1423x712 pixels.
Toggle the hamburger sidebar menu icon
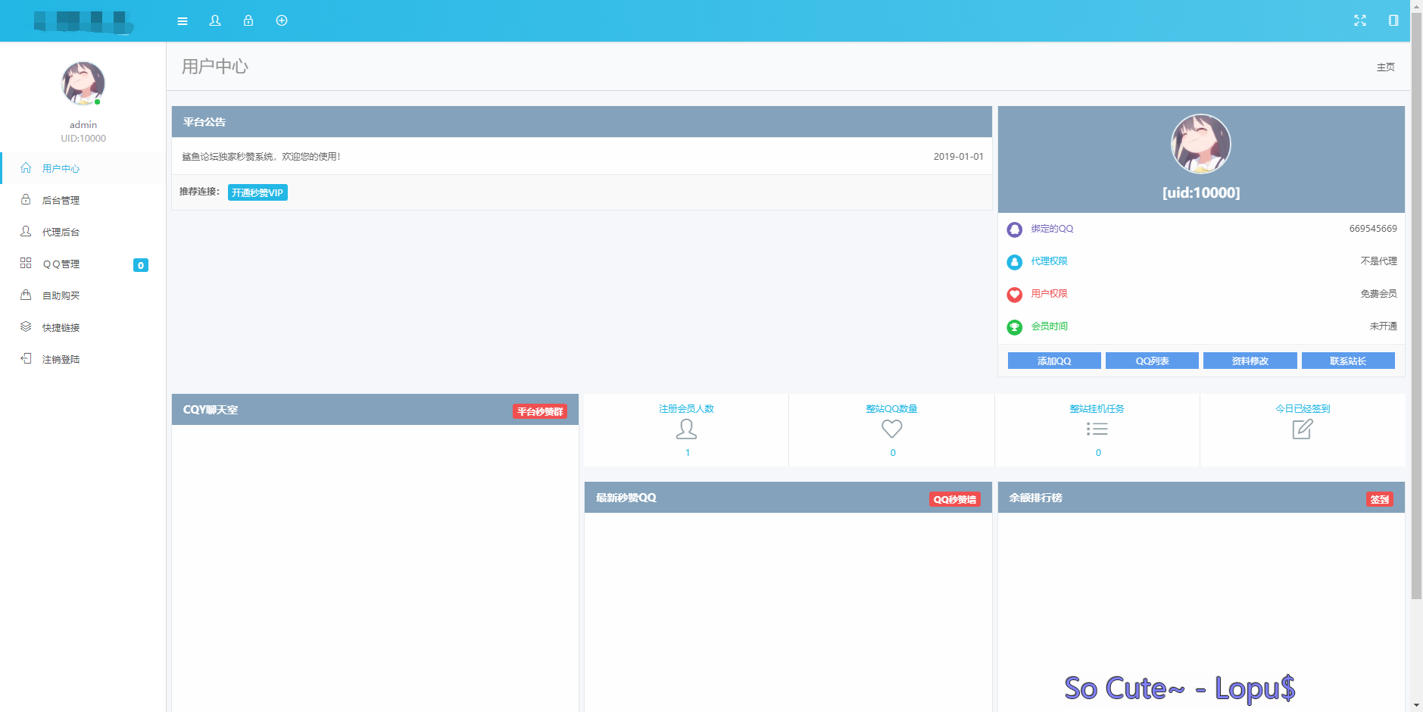pyautogui.click(x=183, y=21)
